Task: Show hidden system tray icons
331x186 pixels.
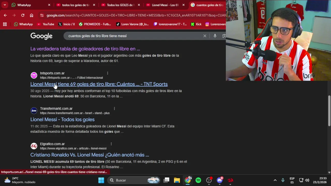Action: point(275,180)
